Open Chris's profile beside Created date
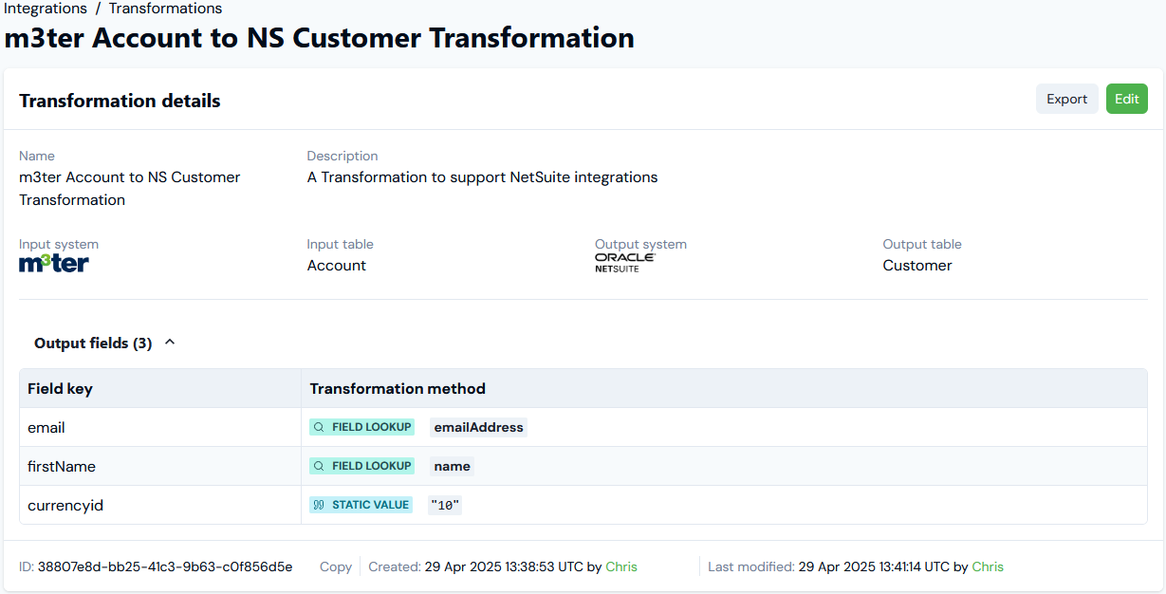 pos(621,566)
